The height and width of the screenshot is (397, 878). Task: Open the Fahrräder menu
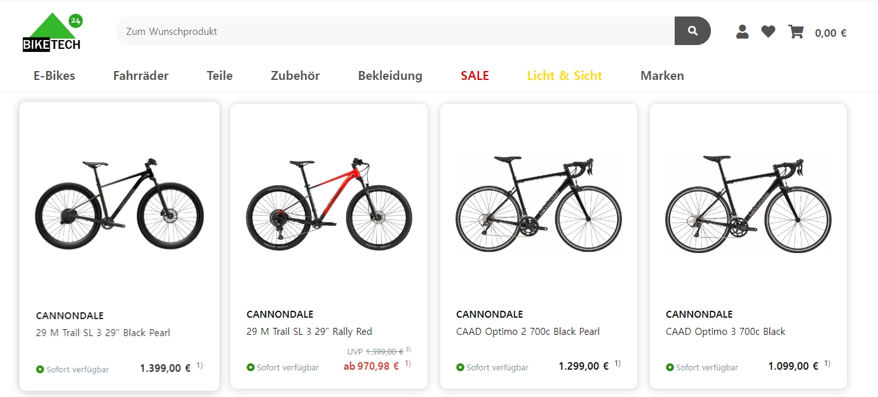(141, 76)
